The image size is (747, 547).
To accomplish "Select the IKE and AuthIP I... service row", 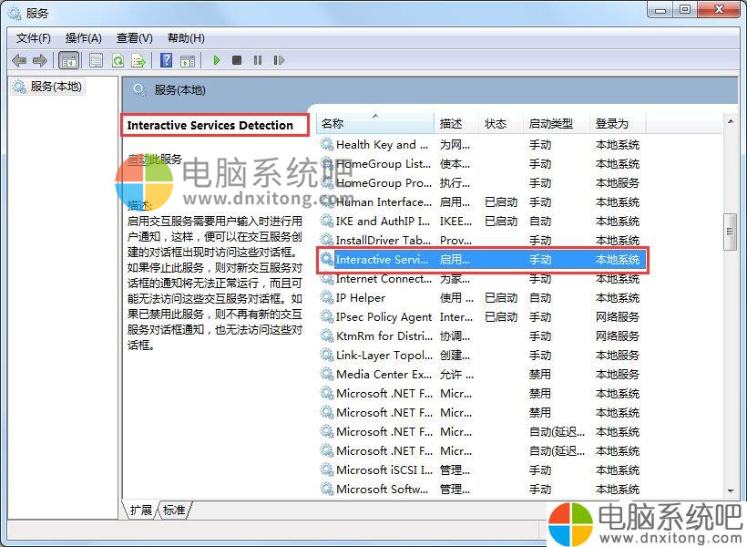I will (481, 221).
